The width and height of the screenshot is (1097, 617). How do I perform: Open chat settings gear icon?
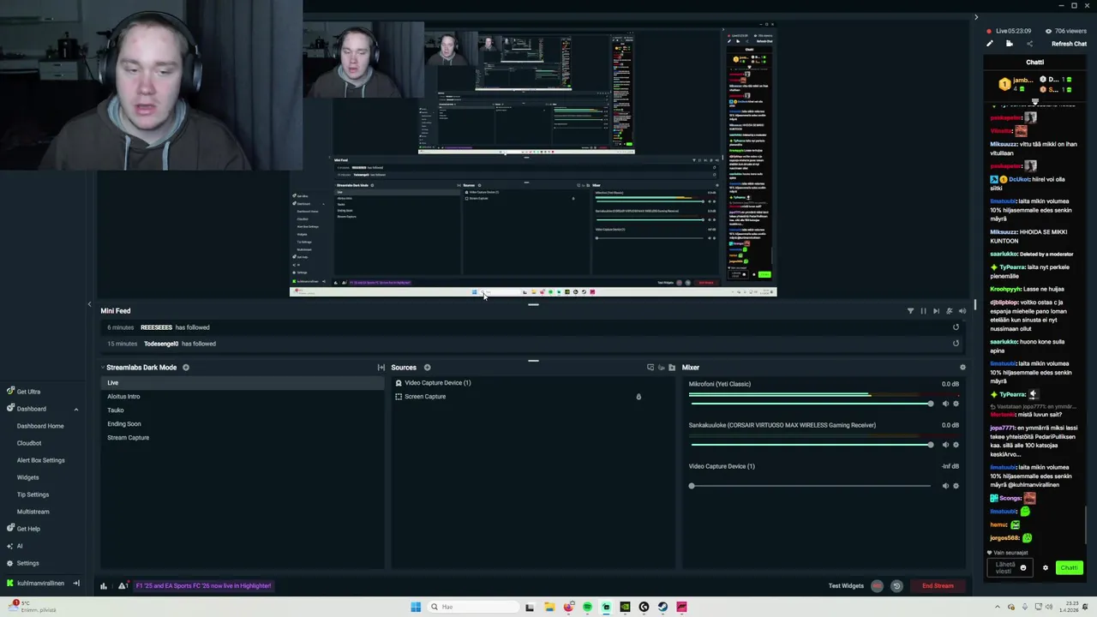coord(1045,568)
